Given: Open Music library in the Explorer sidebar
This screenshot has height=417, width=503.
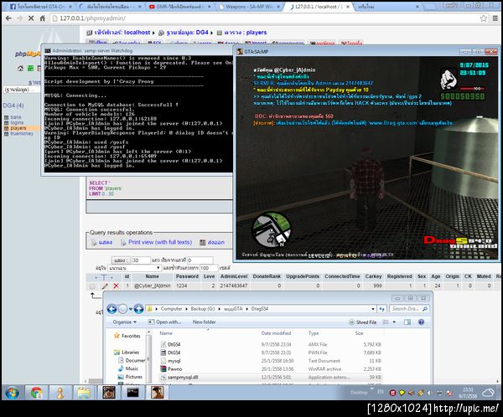Looking at the screenshot, I should tap(132, 368).
